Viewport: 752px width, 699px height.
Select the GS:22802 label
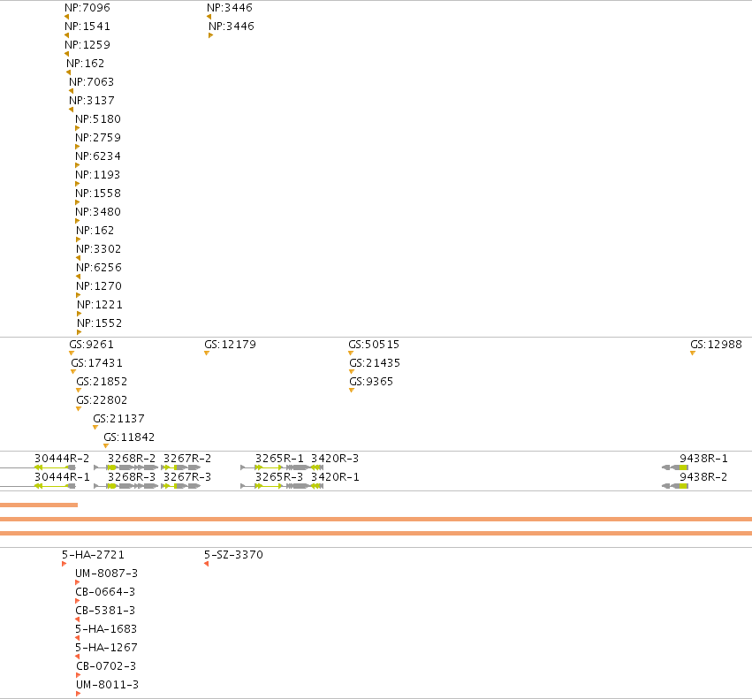102,400
